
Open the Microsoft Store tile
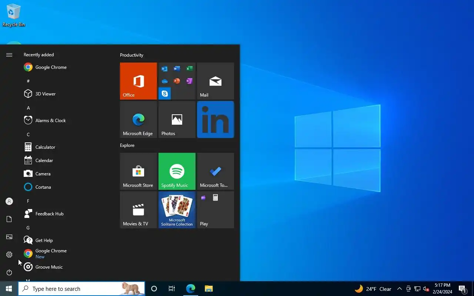(138, 171)
